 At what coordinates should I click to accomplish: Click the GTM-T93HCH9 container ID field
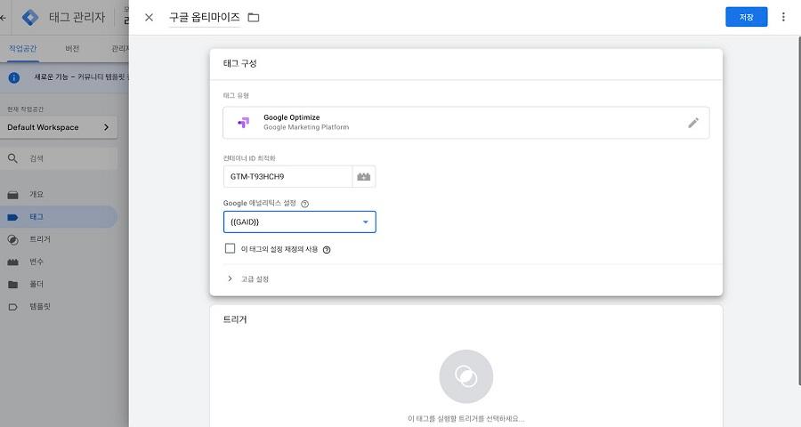(287, 177)
